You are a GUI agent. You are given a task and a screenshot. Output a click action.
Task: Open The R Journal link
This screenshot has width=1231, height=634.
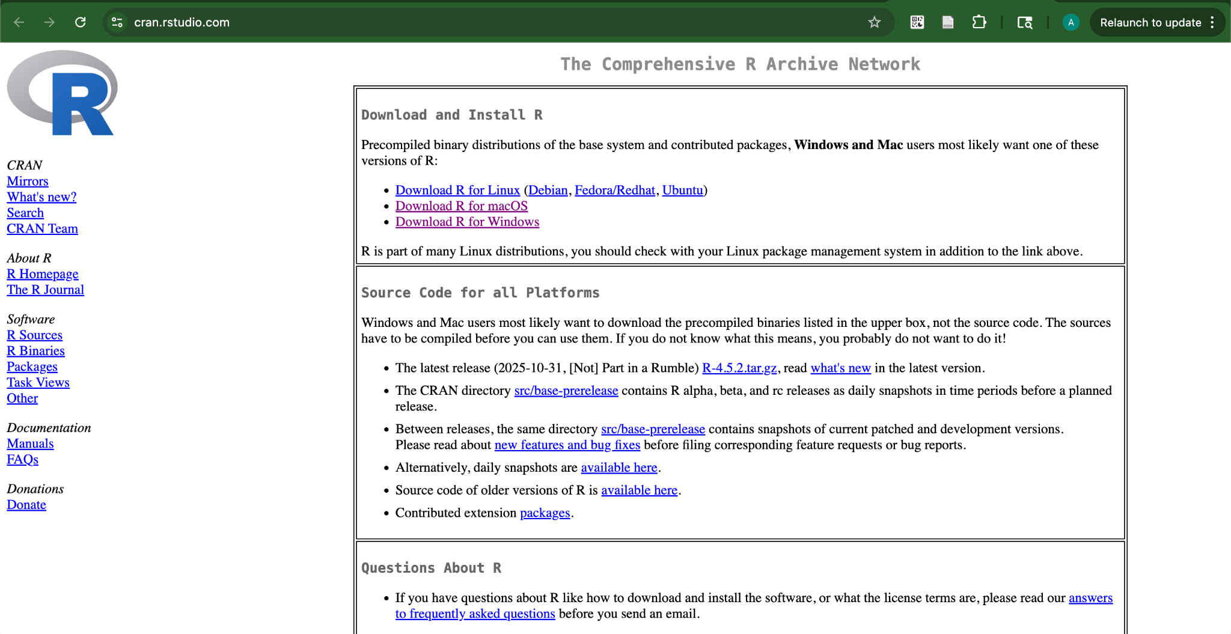45,290
